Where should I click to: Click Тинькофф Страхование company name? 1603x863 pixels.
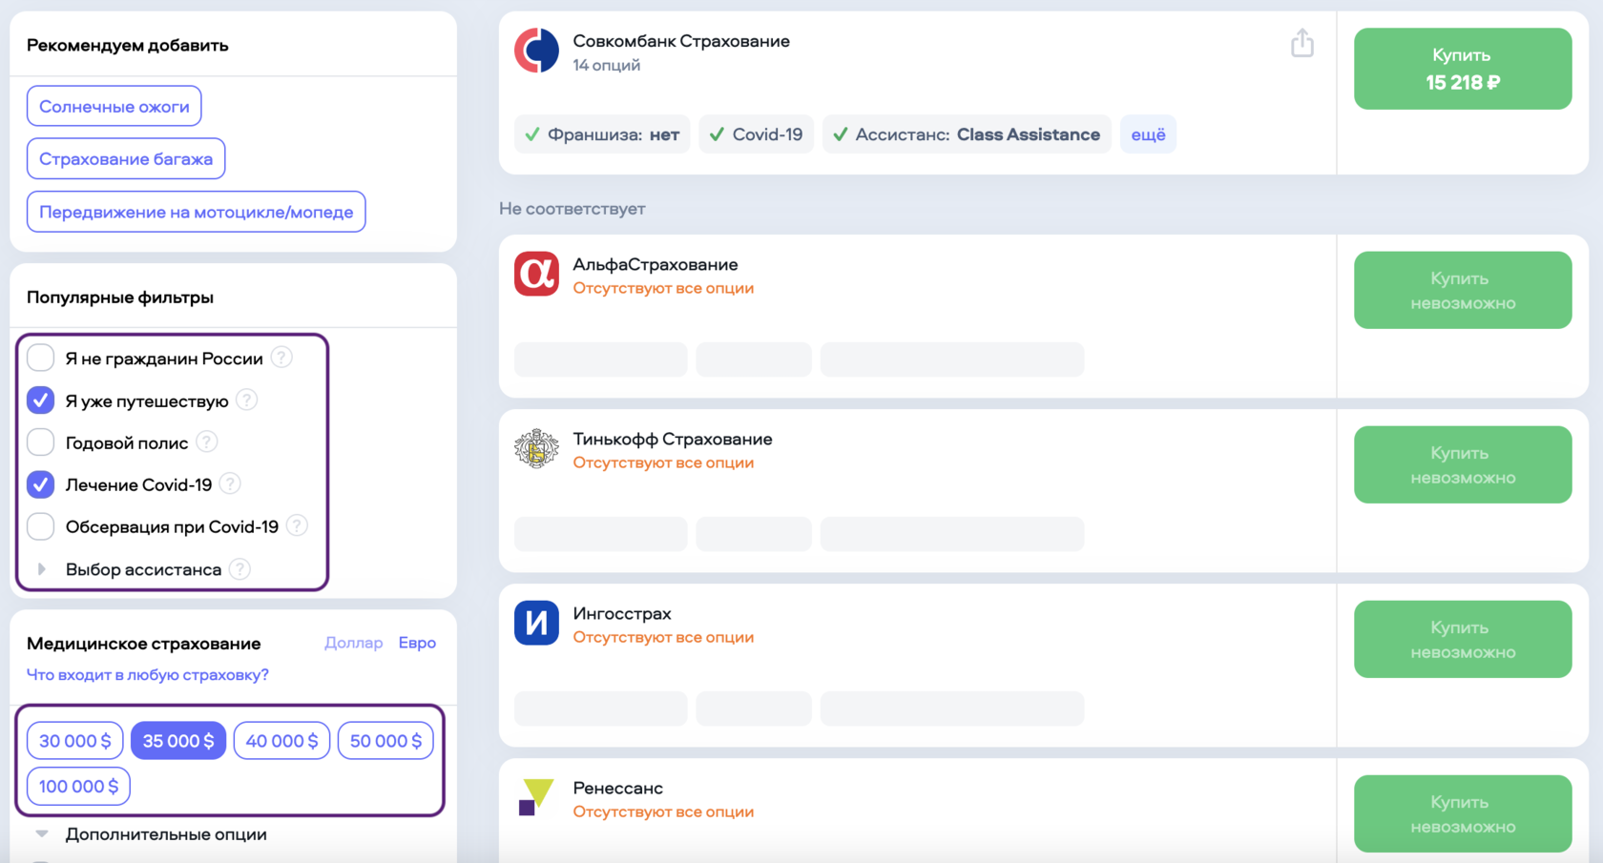(673, 439)
